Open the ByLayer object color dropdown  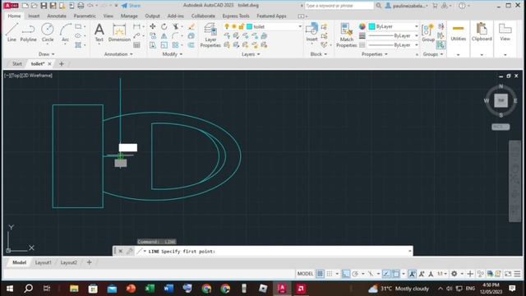[417, 26]
